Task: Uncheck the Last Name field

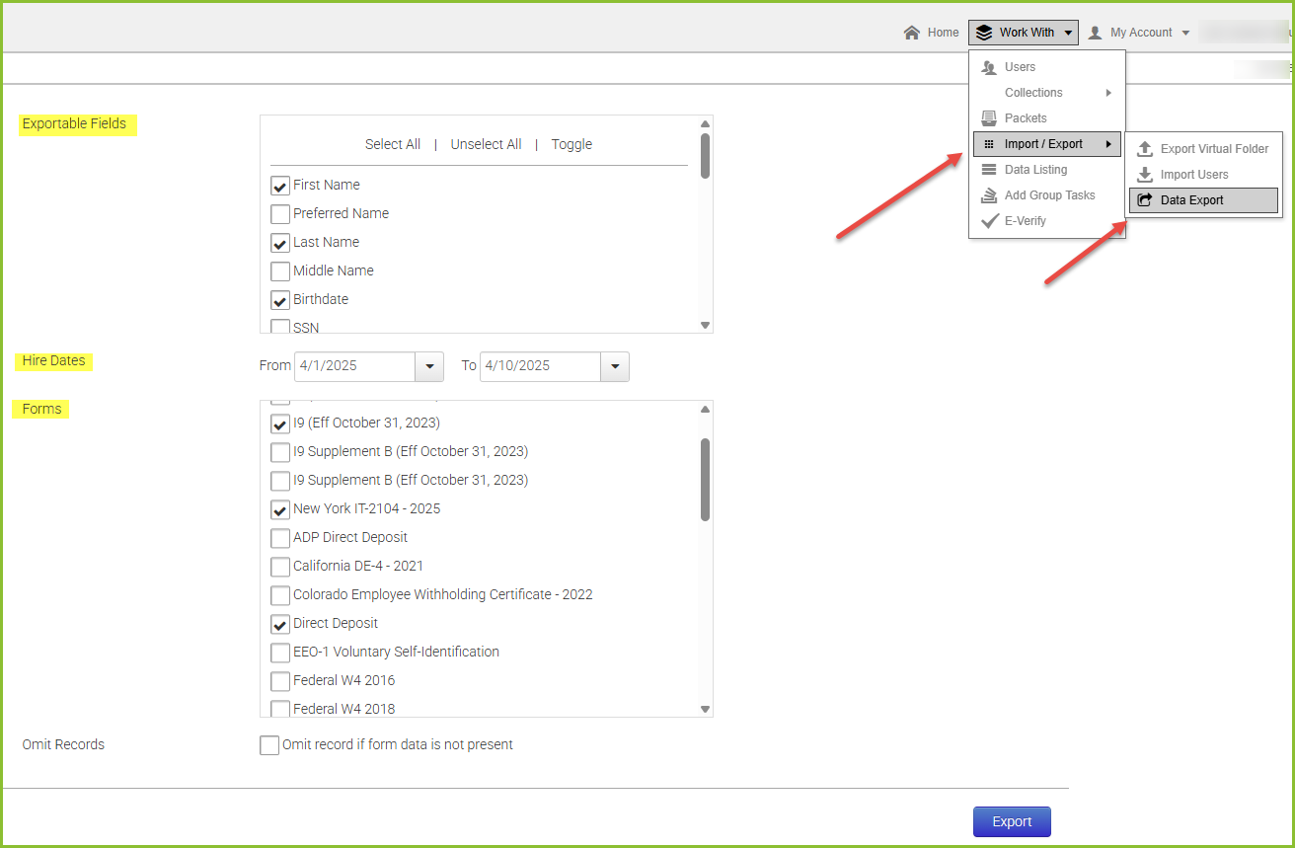Action: [280, 243]
